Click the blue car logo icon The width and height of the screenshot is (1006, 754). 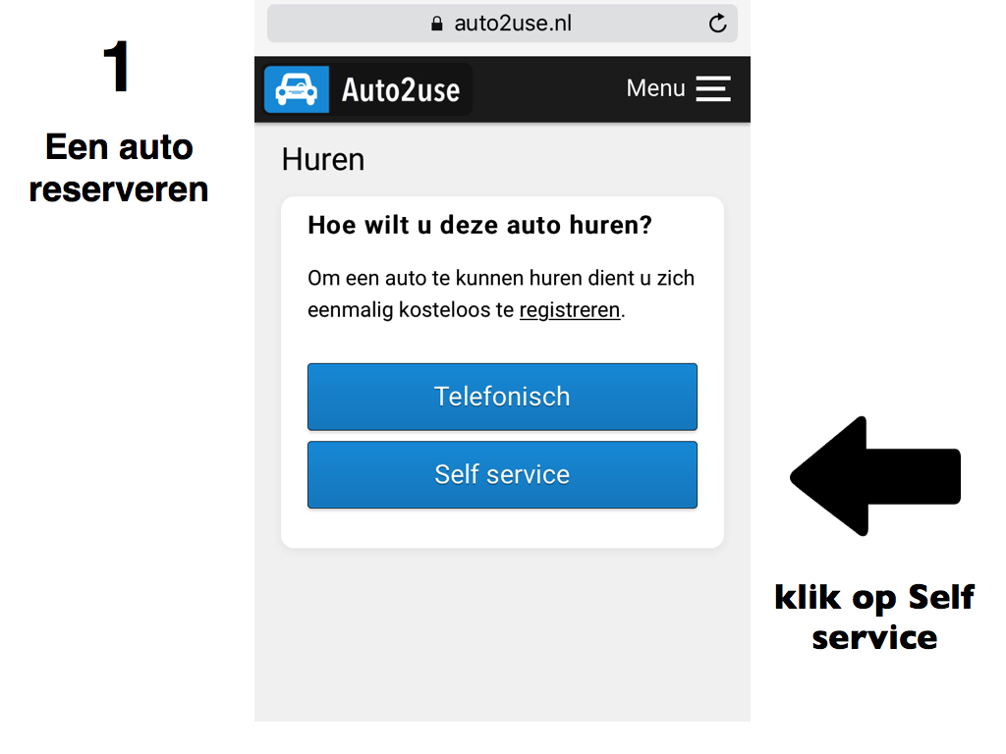coord(297,89)
